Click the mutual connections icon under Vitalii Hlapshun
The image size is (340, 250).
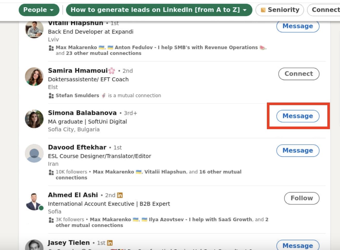(x=51, y=48)
